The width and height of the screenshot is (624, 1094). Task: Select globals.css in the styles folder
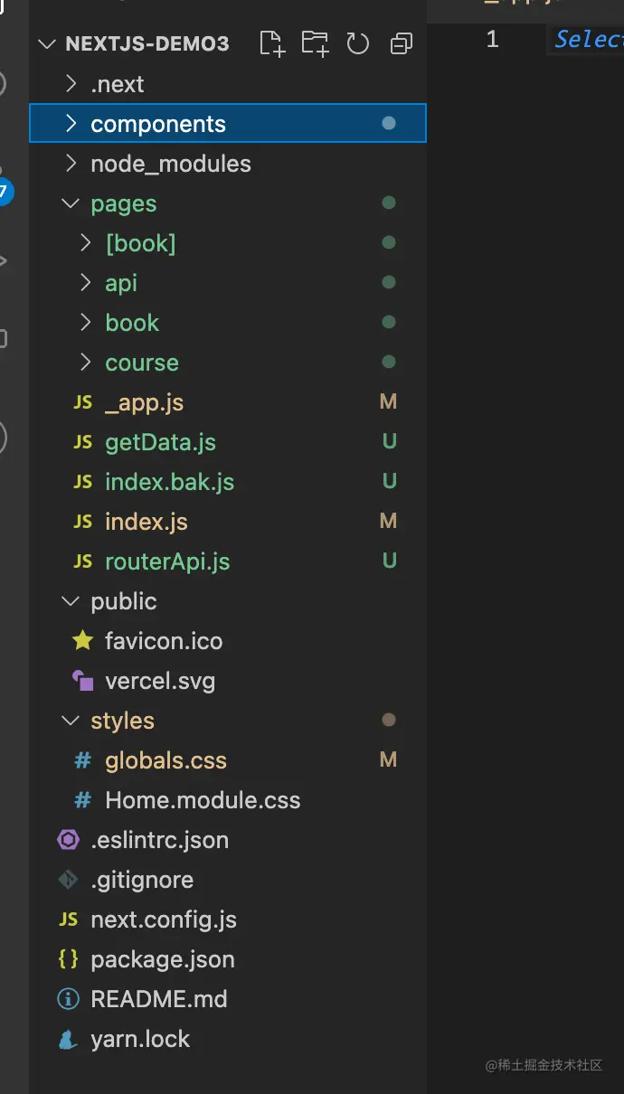165,760
